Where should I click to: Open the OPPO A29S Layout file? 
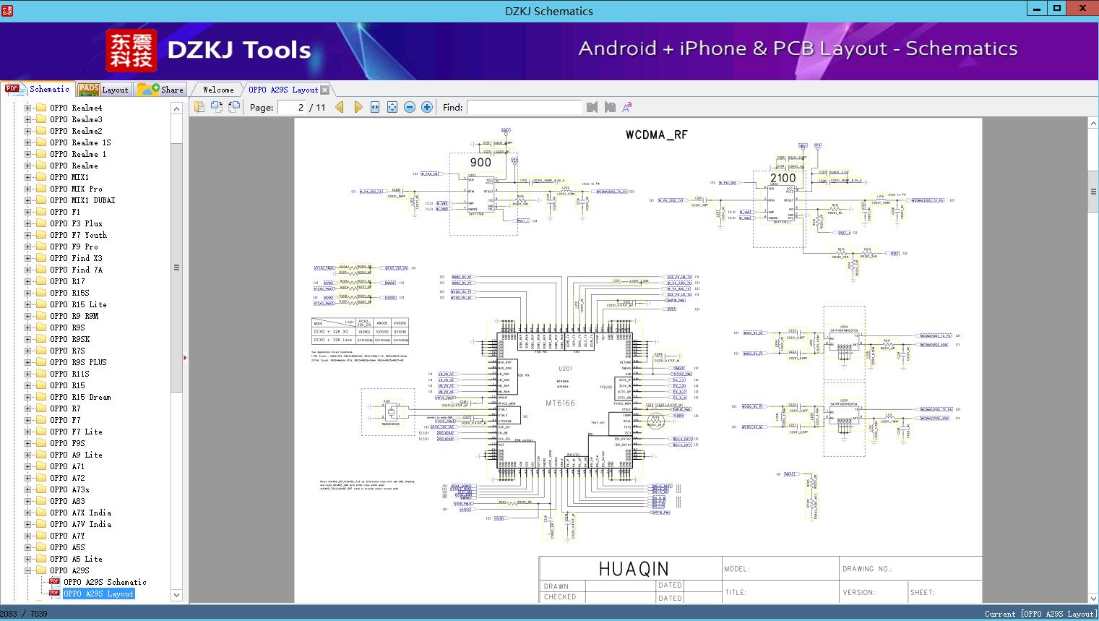tap(99, 594)
